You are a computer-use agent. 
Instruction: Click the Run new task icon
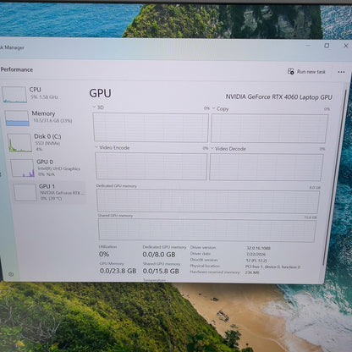click(x=291, y=71)
